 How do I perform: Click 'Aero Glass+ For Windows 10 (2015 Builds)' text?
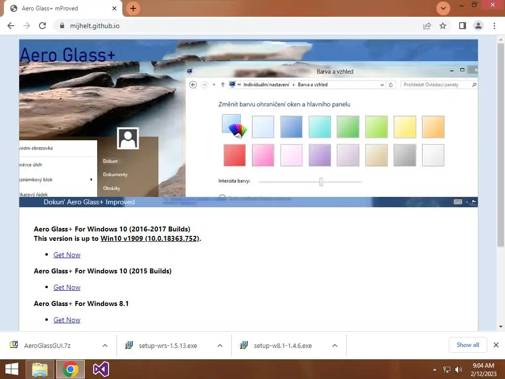click(103, 271)
